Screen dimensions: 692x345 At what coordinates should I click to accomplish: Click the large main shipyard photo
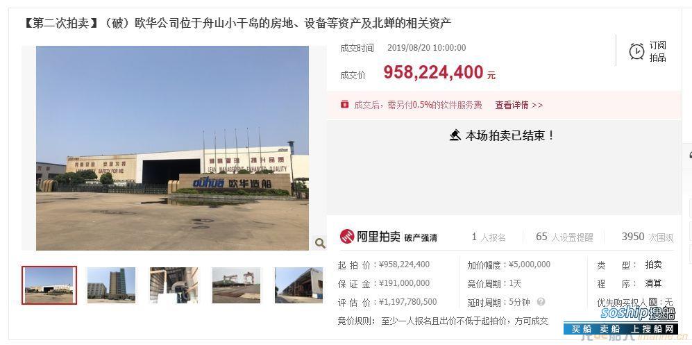172,148
